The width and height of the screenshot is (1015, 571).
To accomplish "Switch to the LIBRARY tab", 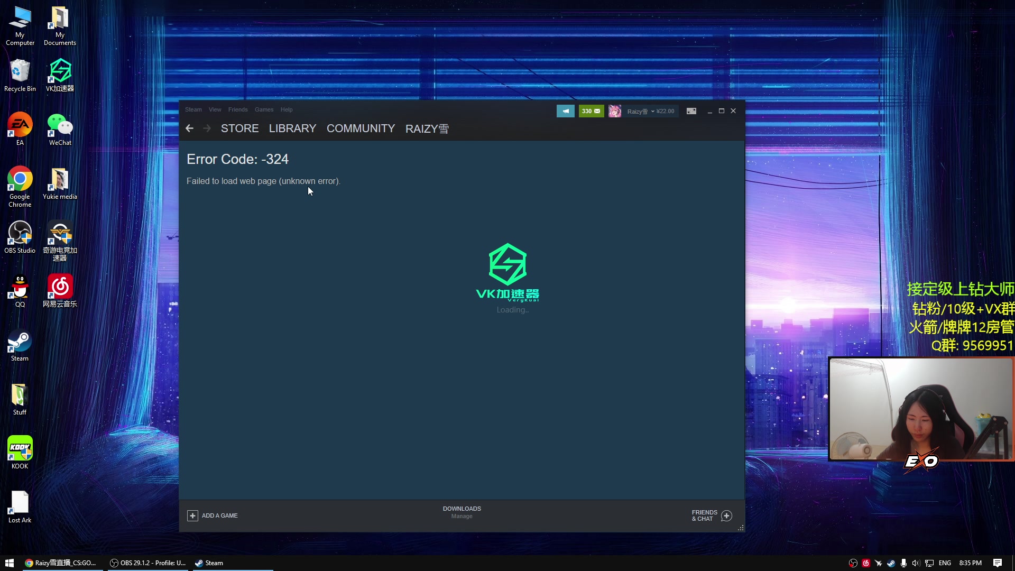I will tap(292, 128).
